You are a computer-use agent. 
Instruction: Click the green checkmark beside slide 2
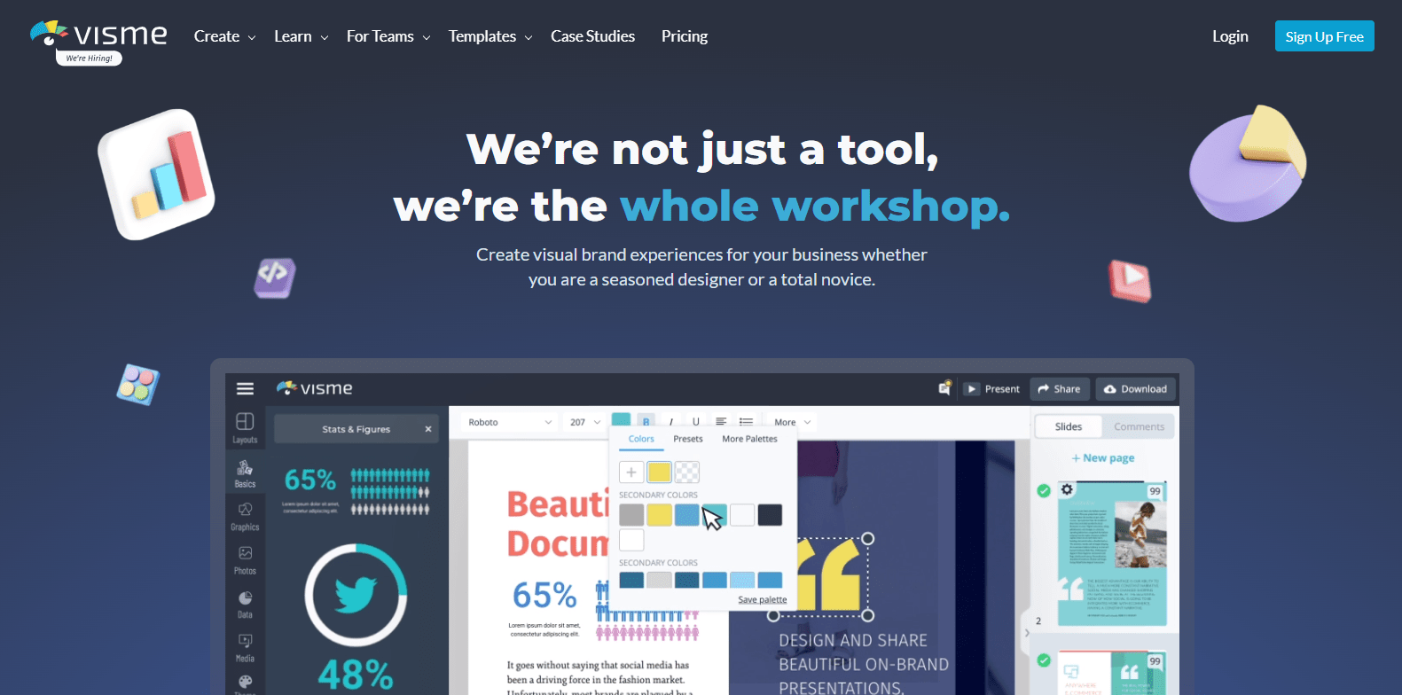(x=1044, y=490)
